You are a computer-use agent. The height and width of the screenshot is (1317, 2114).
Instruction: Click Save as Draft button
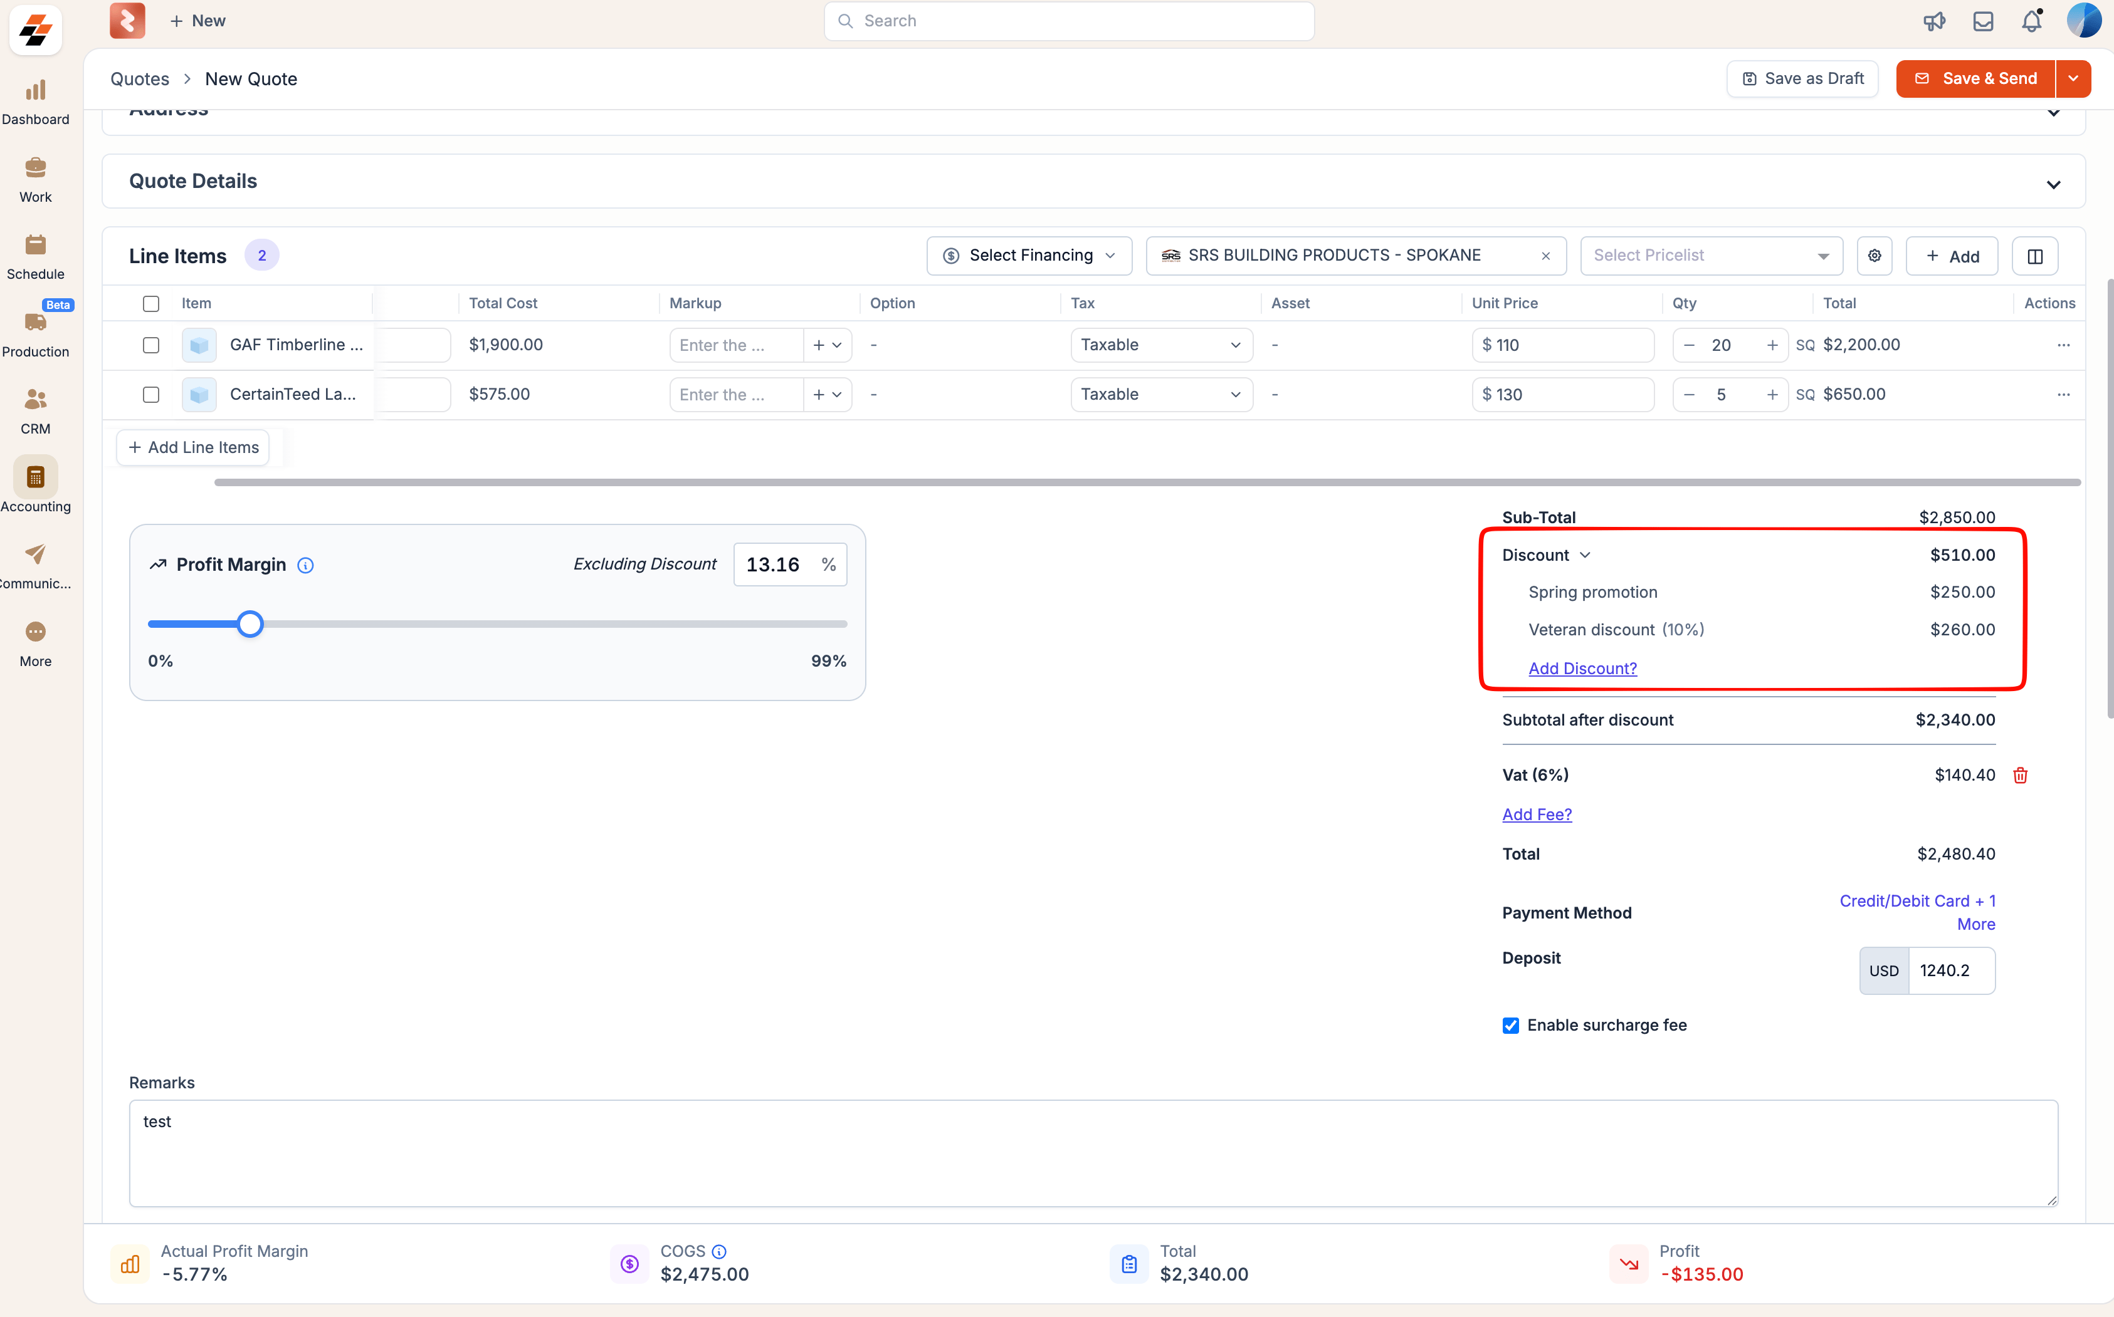(x=1802, y=80)
